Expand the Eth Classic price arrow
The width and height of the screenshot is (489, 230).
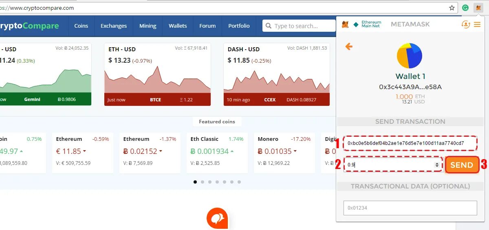point(232,151)
